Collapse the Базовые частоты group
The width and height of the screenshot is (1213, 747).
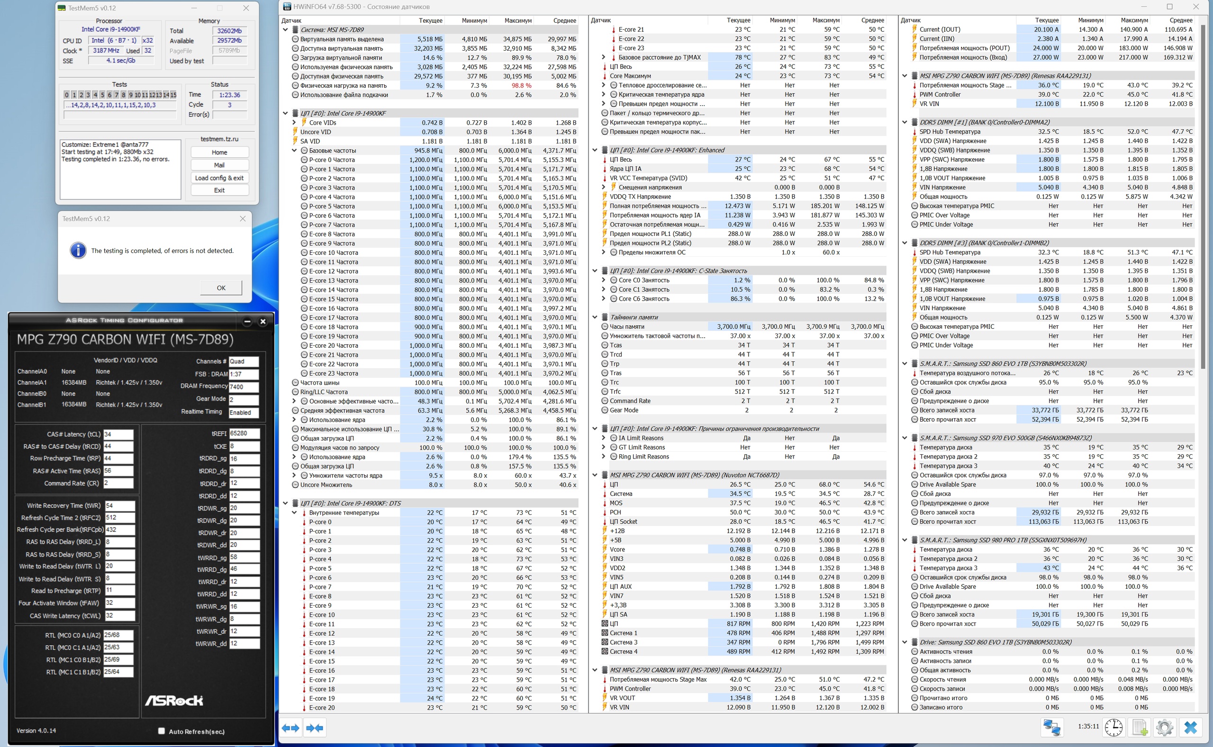tap(294, 151)
